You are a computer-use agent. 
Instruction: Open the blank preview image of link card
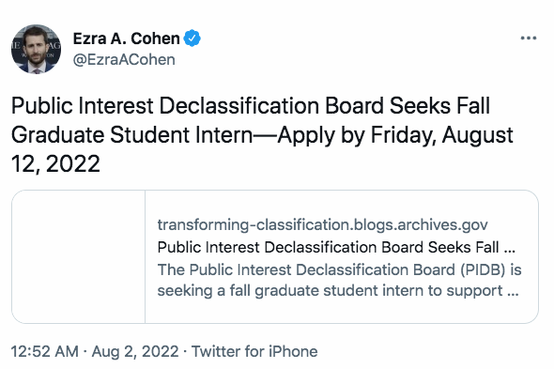(79, 256)
